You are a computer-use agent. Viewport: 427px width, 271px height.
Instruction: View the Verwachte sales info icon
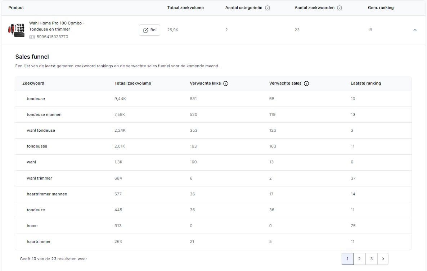pyautogui.click(x=306, y=83)
